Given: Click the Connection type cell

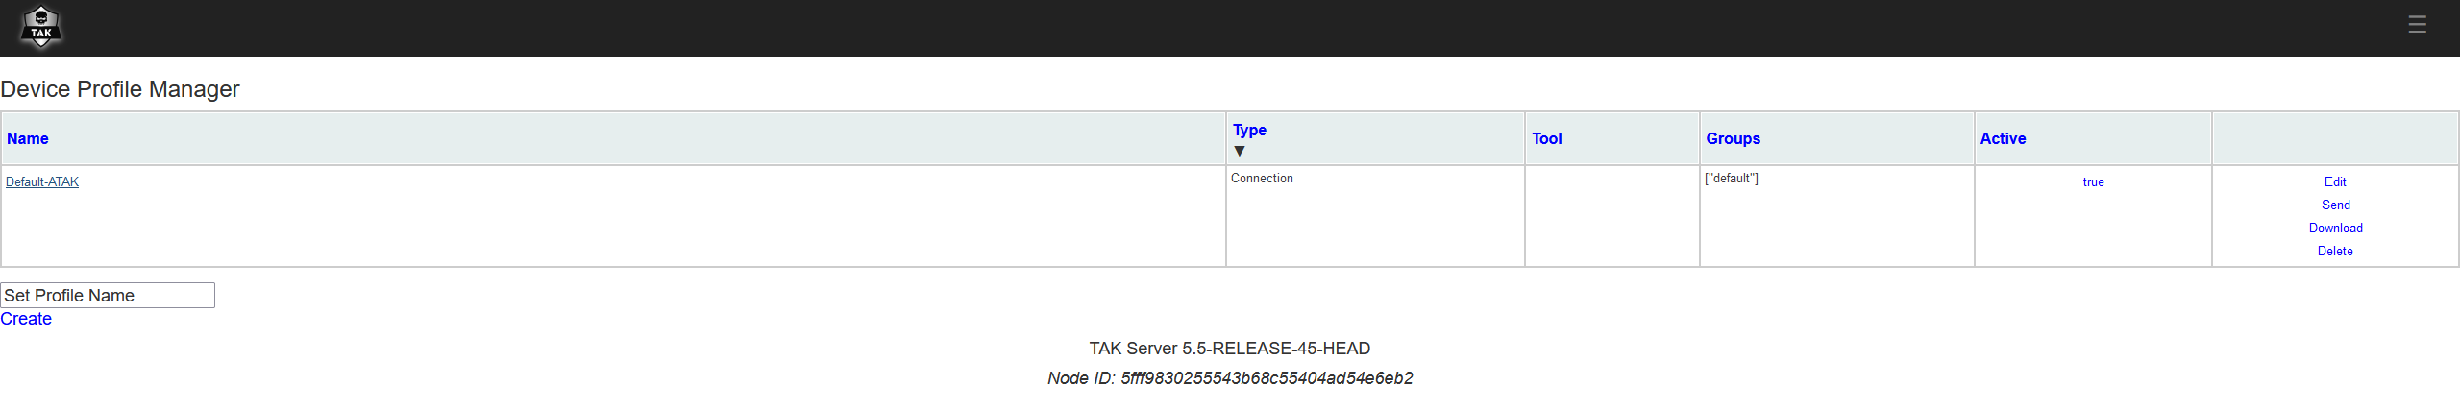Looking at the screenshot, I should (1262, 179).
